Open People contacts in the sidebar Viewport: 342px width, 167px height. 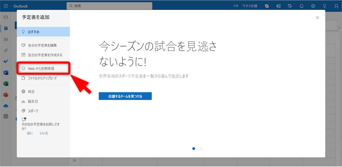click(6, 39)
